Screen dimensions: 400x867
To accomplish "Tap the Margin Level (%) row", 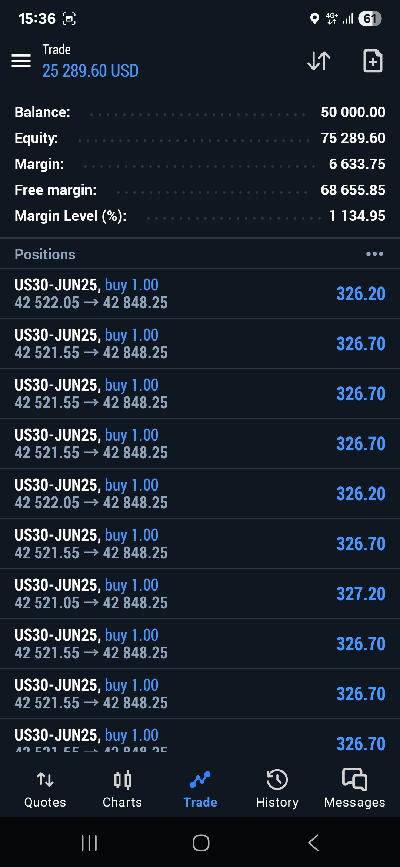I will [x=200, y=216].
